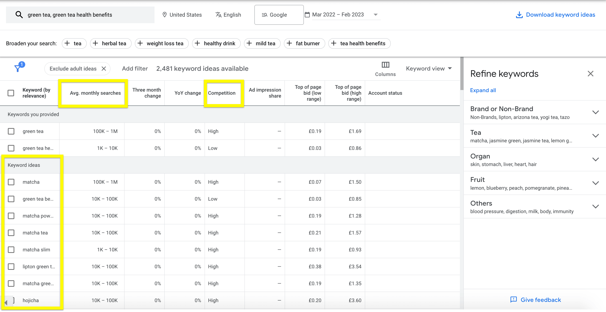Add 'herbal tea' to broaden search
This screenshot has width=606, height=312.
coord(111,43)
